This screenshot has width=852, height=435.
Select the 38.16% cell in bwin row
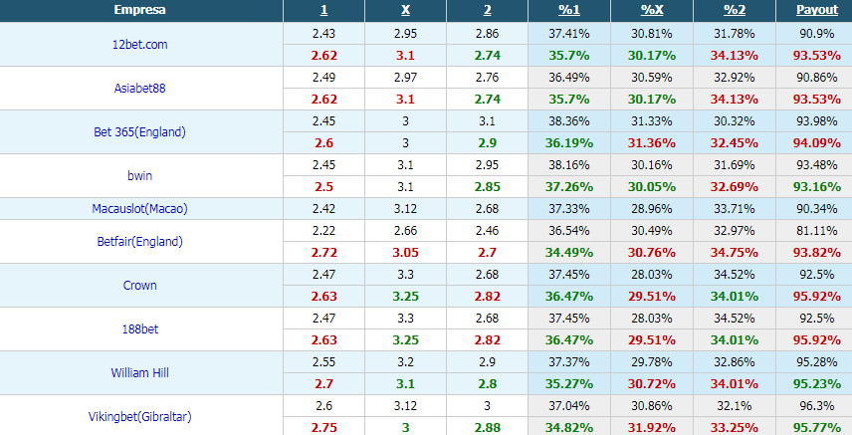[x=569, y=165]
